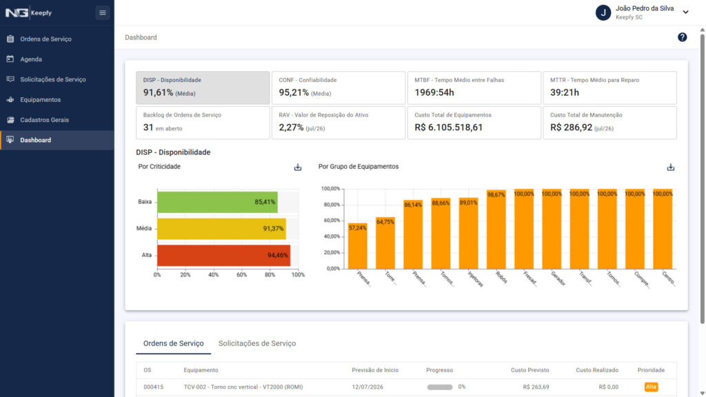Click the scrollbar down arrow
The height and width of the screenshot is (397, 706).
click(x=702, y=394)
